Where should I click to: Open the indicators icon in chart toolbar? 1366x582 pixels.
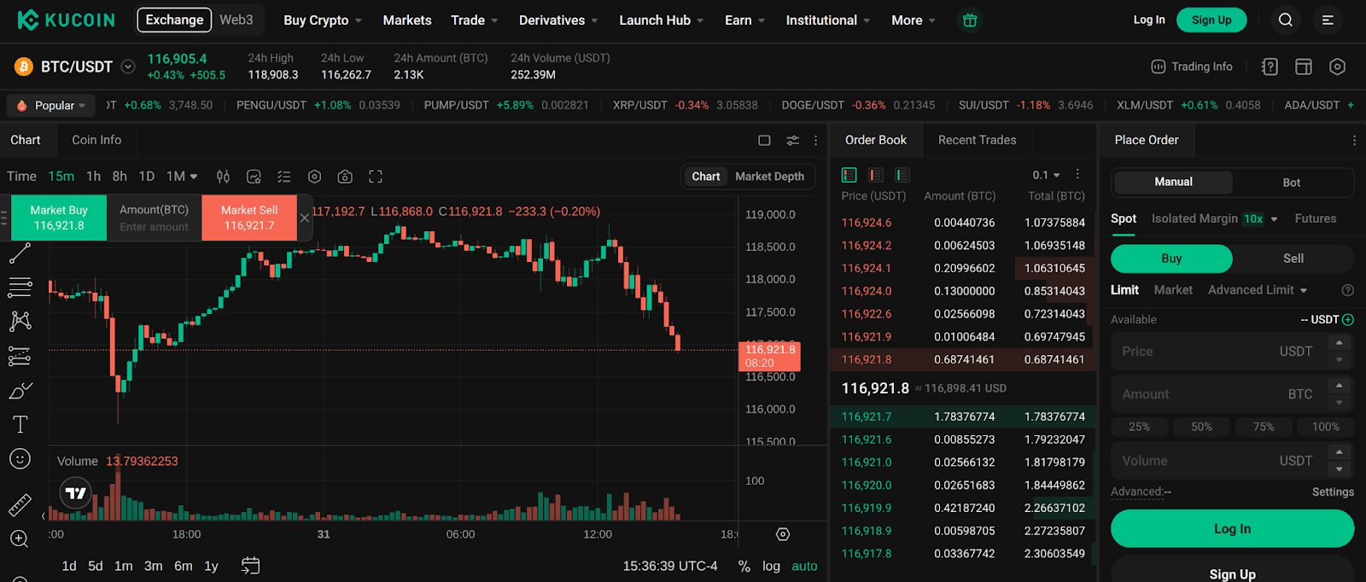coord(254,177)
